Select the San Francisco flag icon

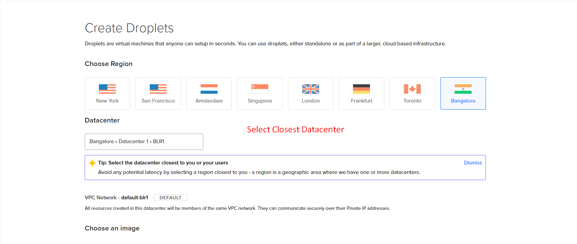158,89
